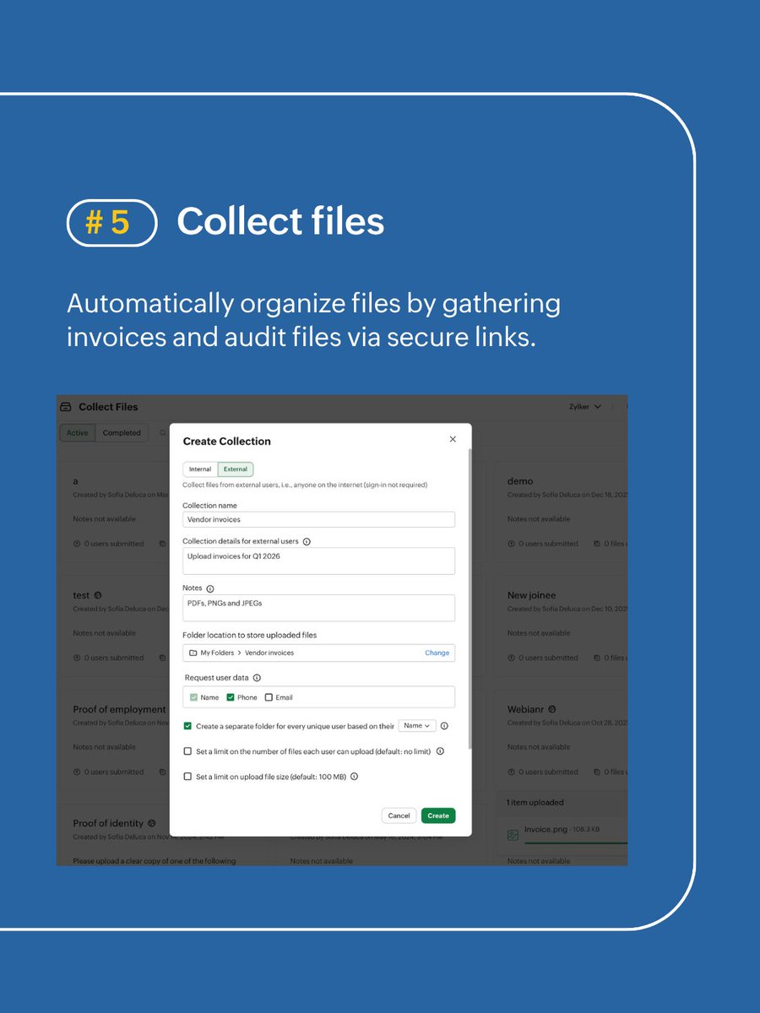The height and width of the screenshot is (1013, 760).
Task: Click search icon beside Completed tab
Action: [x=162, y=433]
